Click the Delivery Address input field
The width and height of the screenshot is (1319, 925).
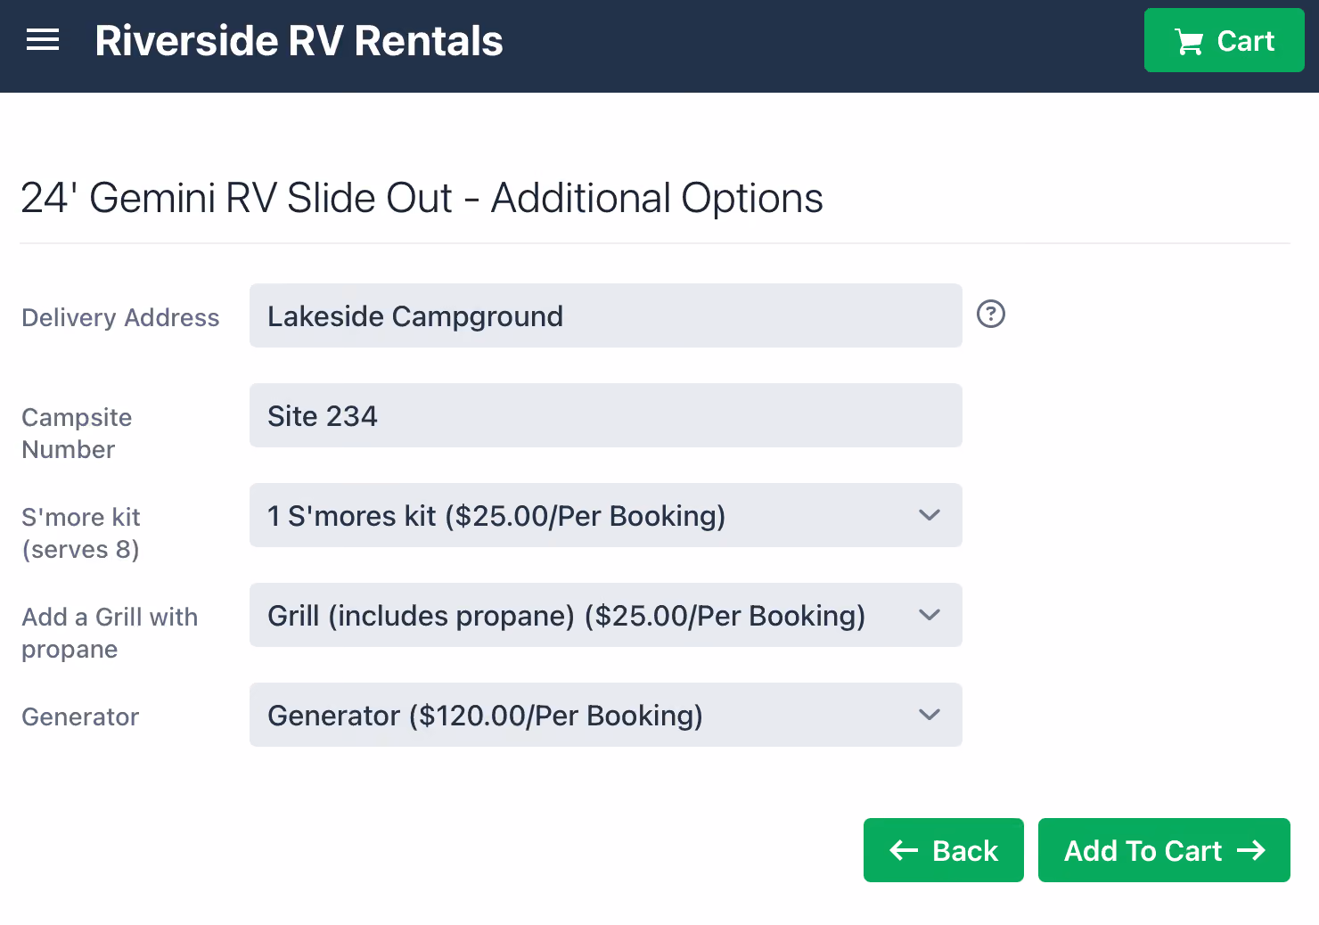pyautogui.click(x=606, y=315)
